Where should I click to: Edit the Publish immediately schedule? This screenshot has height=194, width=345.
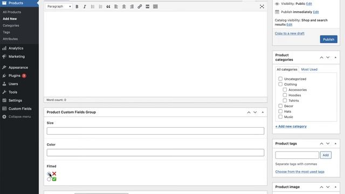click(x=316, y=12)
